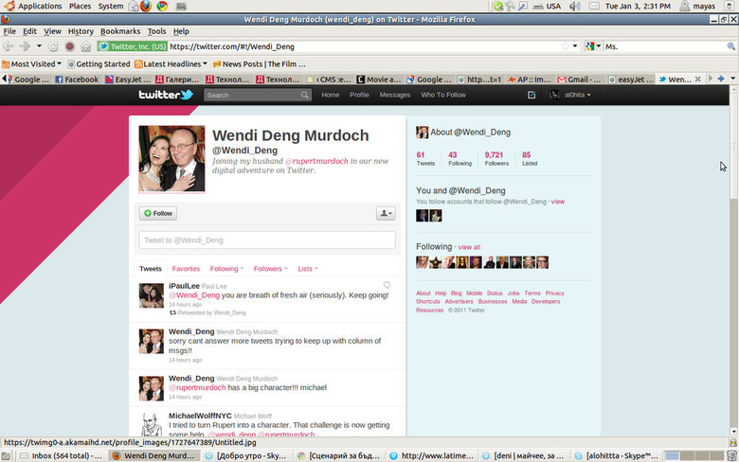
Task: Click the Wendi Deng Murdoch profile photo
Action: tap(171, 159)
